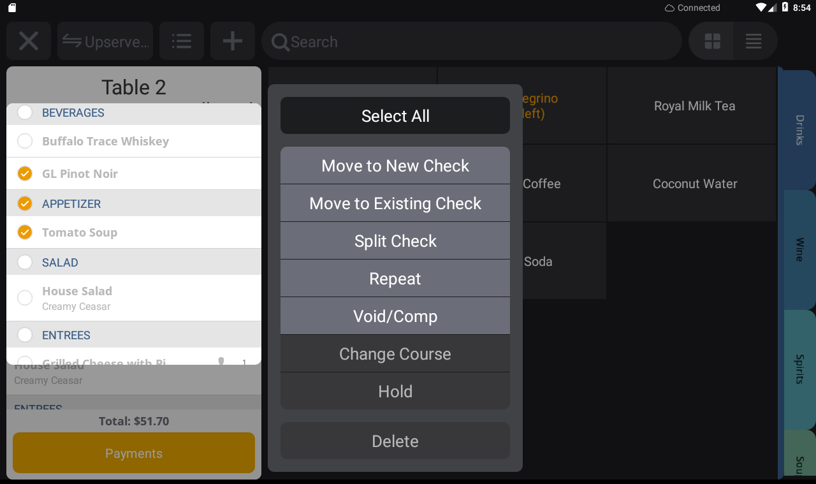Select Void/Comp from the action menu
816x484 pixels.
click(x=395, y=316)
